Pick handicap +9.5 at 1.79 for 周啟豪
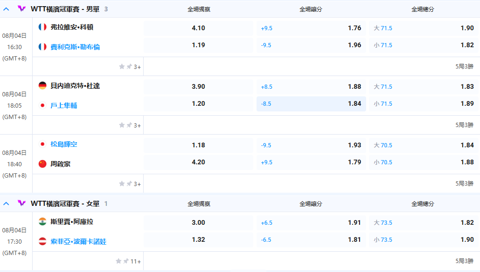This screenshot has height=272, width=480. (x=311, y=162)
